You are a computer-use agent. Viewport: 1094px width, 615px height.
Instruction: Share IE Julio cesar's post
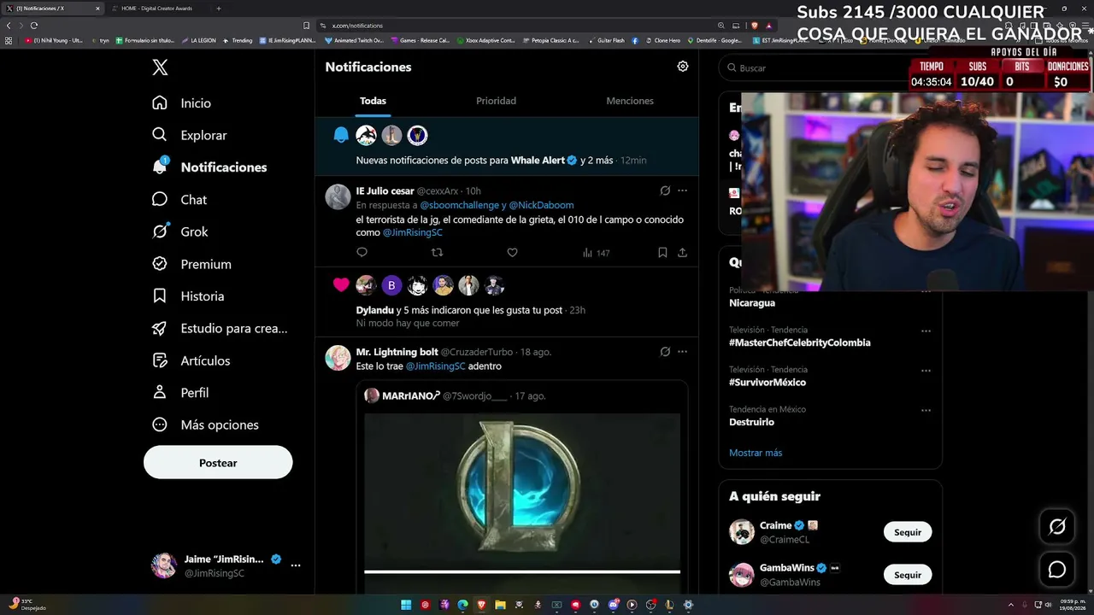(x=682, y=252)
